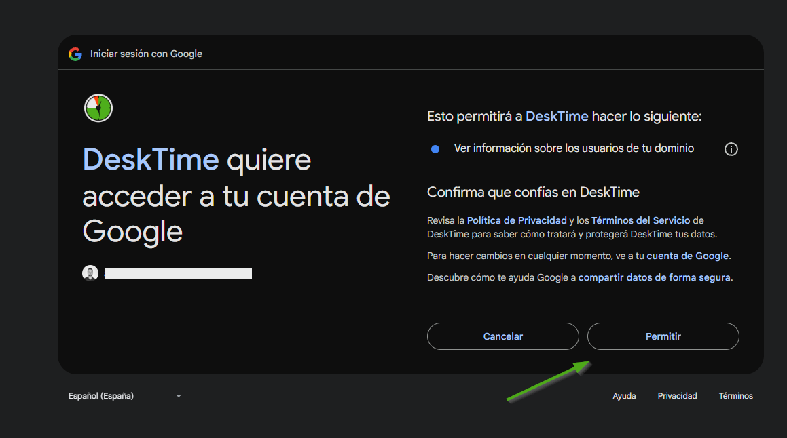The image size is (787, 438).
Task: Open the Política de Privacidad link
Action: point(517,220)
